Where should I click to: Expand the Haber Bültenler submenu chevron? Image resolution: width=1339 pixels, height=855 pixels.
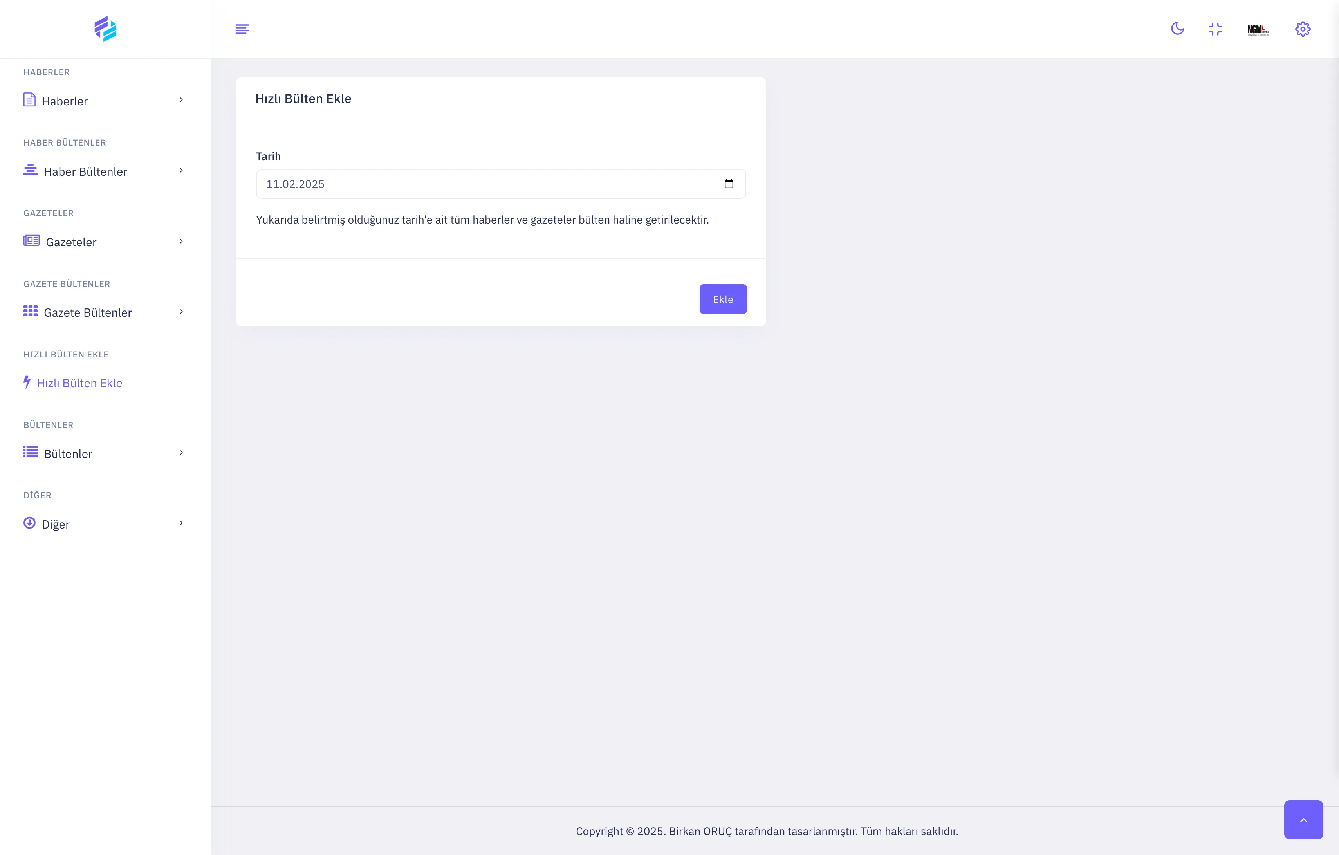(x=181, y=171)
